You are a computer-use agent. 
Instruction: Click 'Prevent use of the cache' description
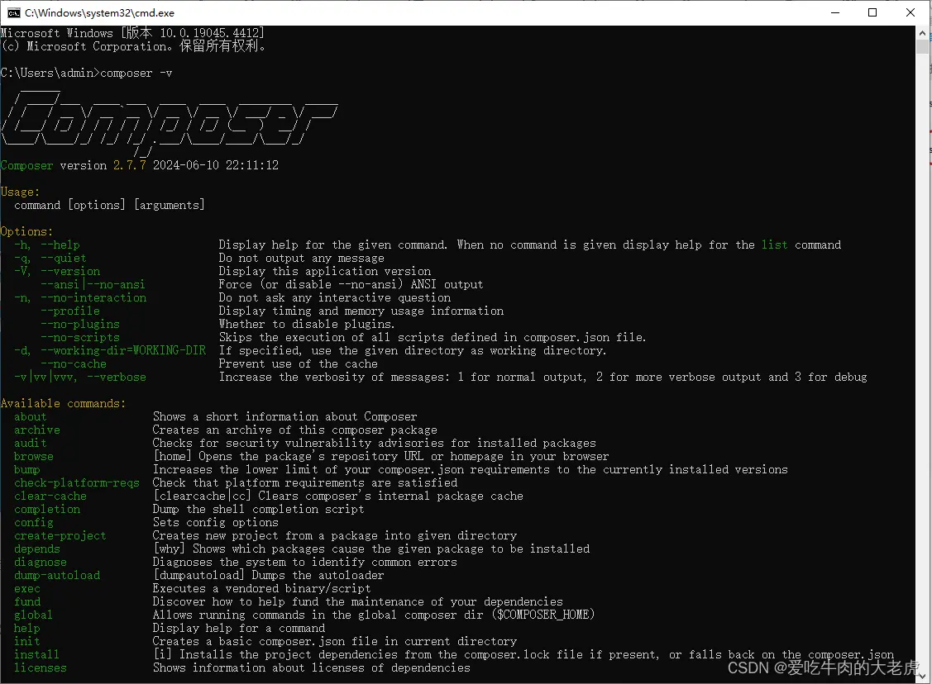(x=299, y=364)
